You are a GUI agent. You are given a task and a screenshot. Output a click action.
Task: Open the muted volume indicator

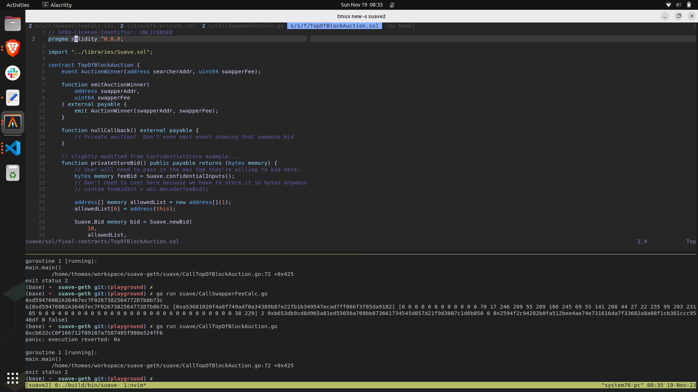point(678,5)
